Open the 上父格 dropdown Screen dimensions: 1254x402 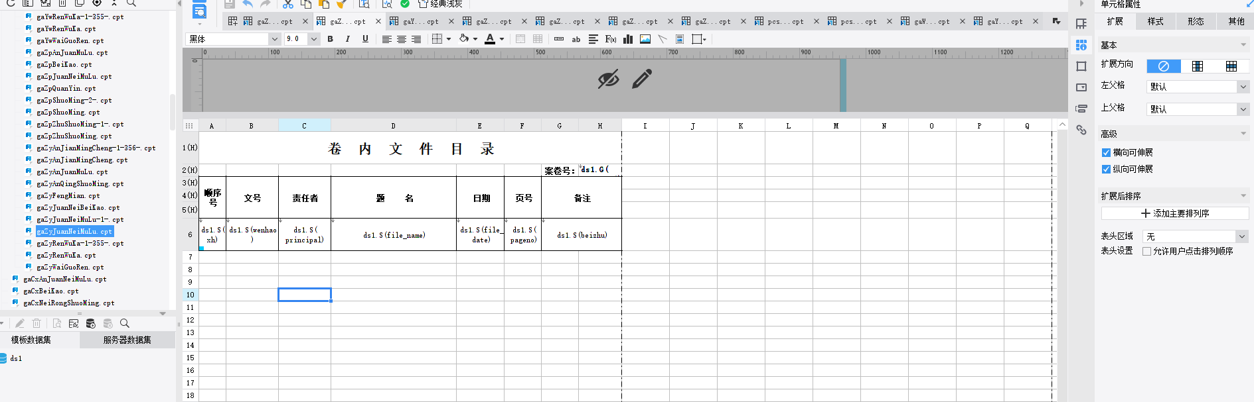1243,109
